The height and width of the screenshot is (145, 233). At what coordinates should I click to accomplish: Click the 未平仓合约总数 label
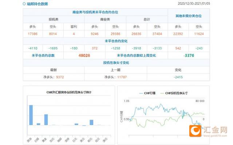[x=43, y=55]
